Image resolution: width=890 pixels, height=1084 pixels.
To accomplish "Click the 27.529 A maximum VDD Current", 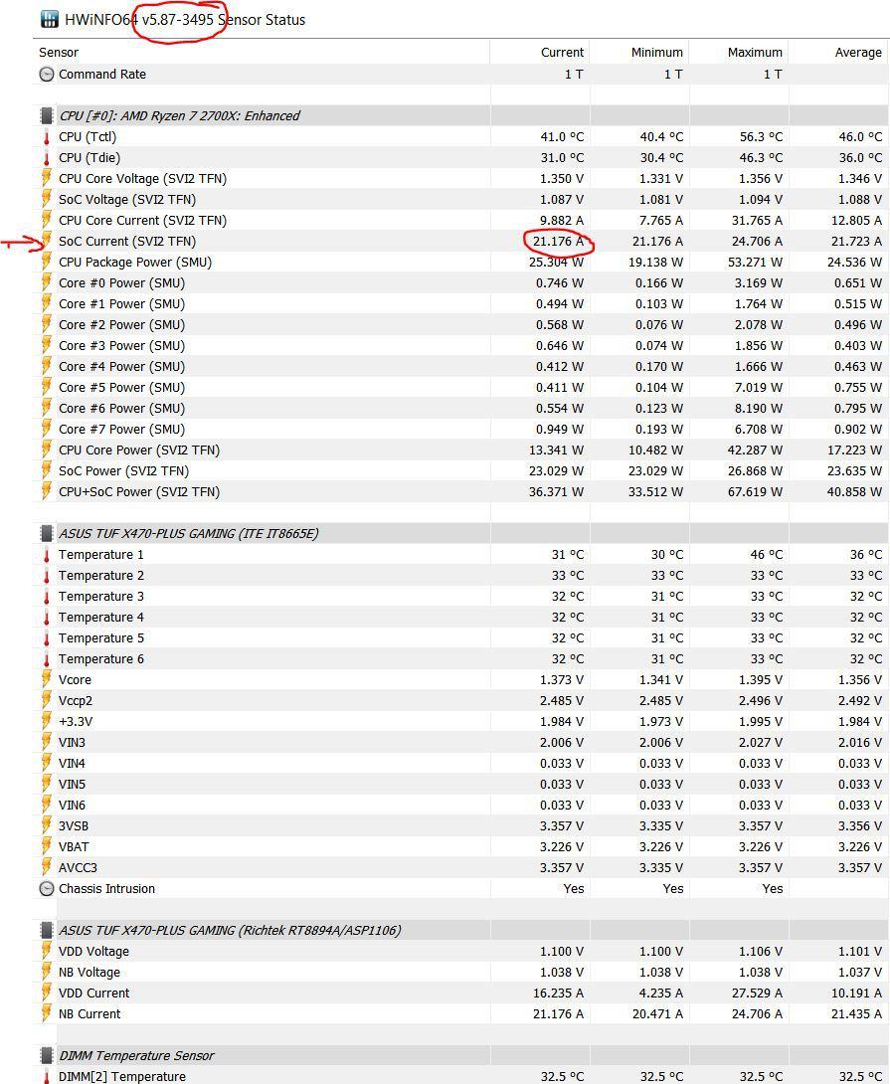I will [755, 993].
